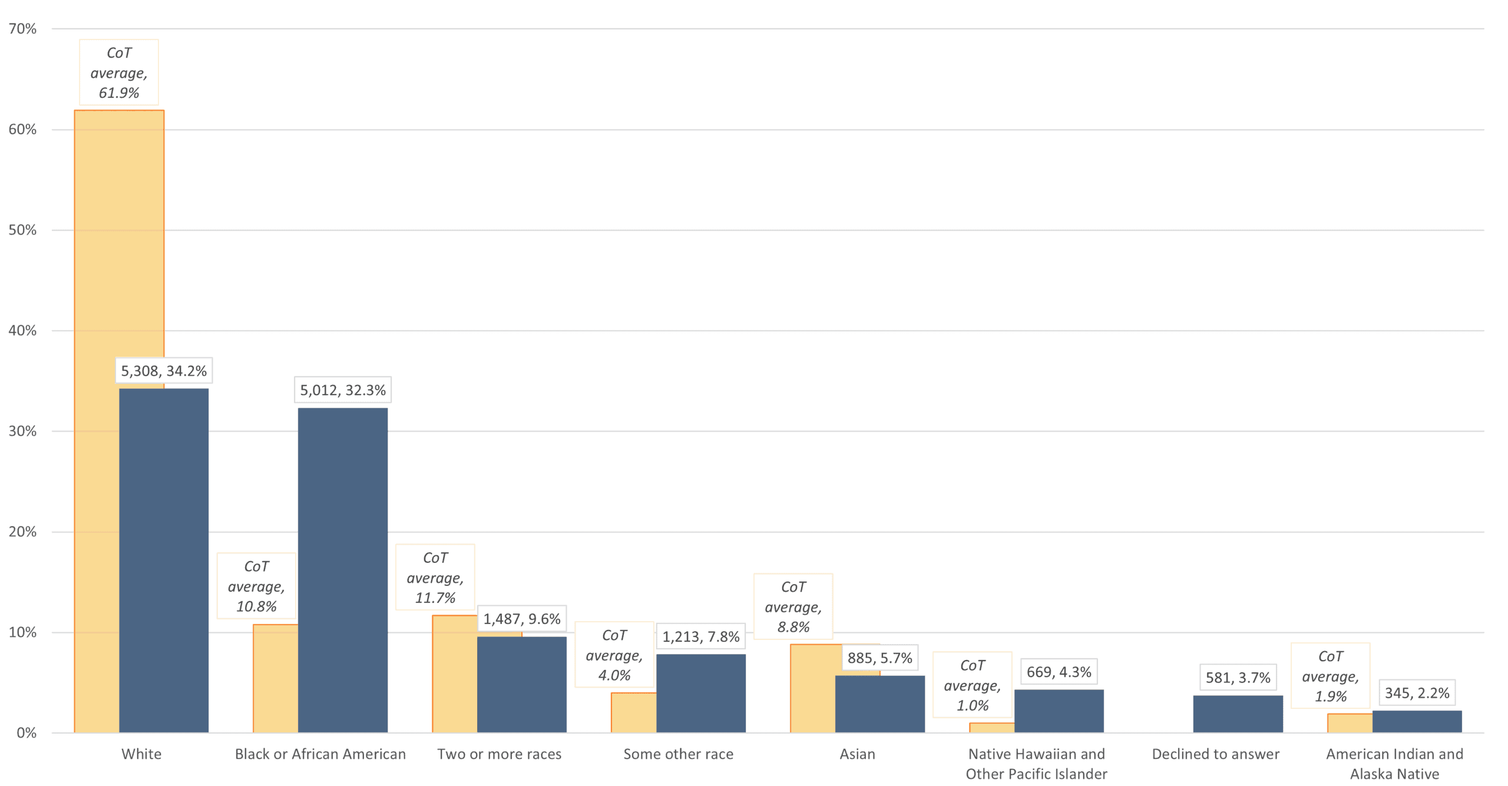Click the 70% axis tick label
Screen dimensions: 1508x786
point(22,29)
